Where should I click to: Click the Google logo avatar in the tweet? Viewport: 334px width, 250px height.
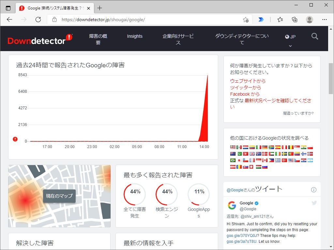click(x=232, y=205)
